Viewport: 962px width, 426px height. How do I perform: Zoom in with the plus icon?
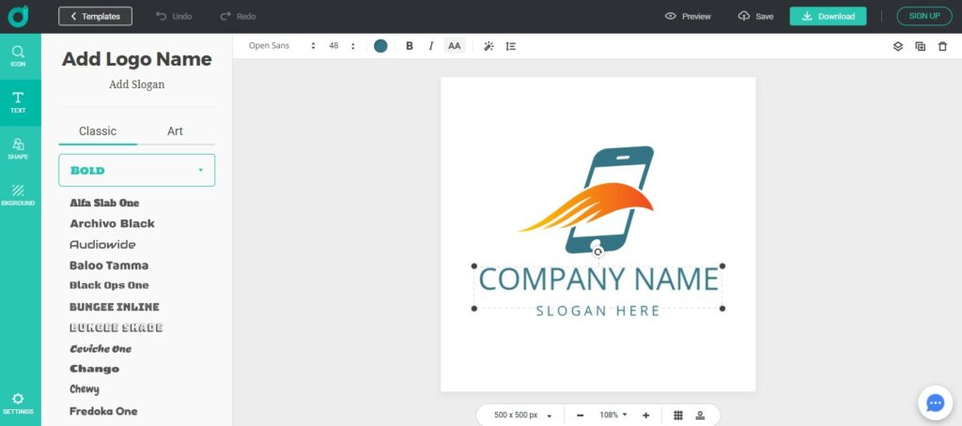tap(646, 415)
